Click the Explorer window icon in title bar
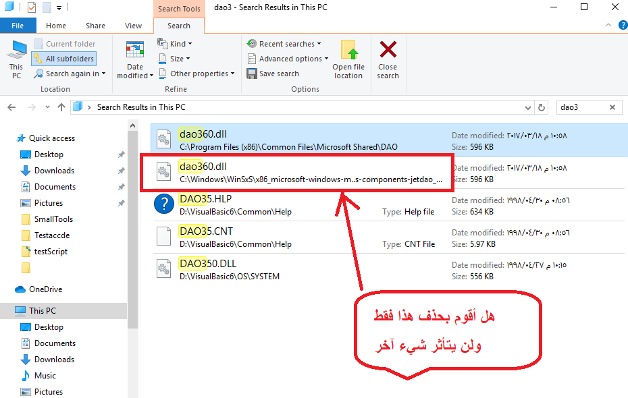This screenshot has width=628, height=398. pos(9,7)
